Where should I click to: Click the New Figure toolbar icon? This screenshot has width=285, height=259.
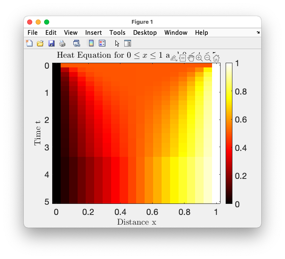coord(29,43)
